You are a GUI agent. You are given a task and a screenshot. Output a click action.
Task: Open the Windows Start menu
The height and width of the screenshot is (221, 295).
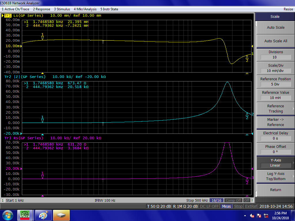pyautogui.click(x=7, y=215)
